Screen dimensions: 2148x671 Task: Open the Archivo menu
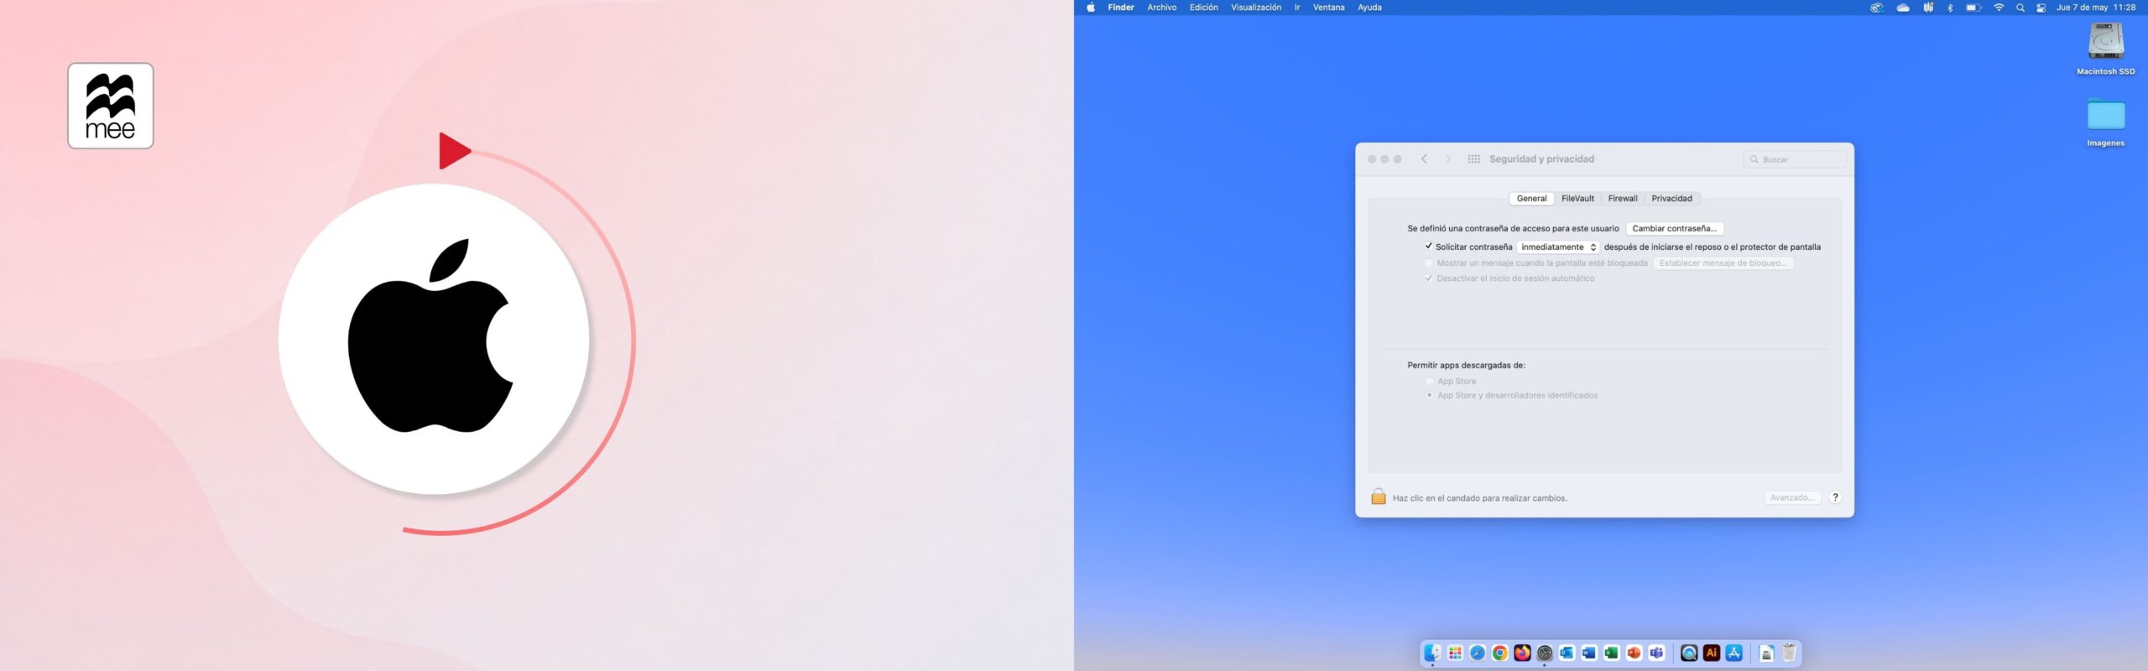click(1162, 8)
